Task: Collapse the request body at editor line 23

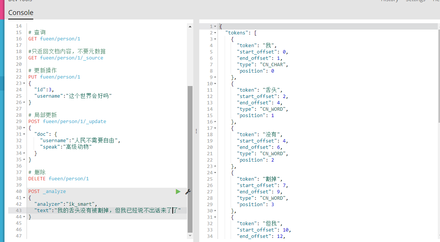Action: [x=24, y=83]
